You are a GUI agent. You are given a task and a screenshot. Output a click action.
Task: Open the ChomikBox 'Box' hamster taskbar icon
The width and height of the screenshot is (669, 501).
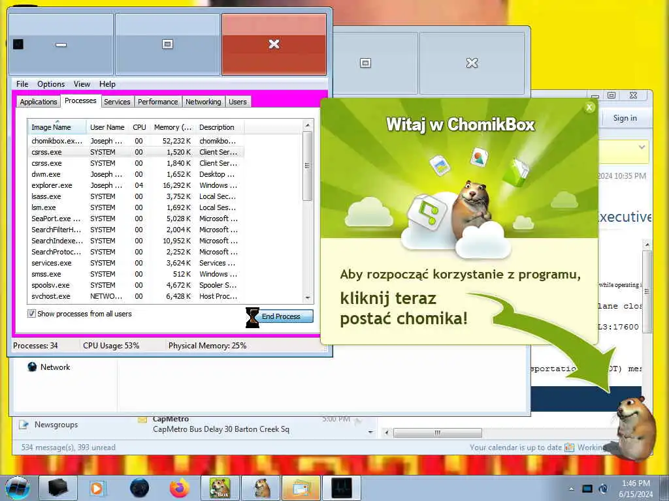pyautogui.click(x=220, y=488)
